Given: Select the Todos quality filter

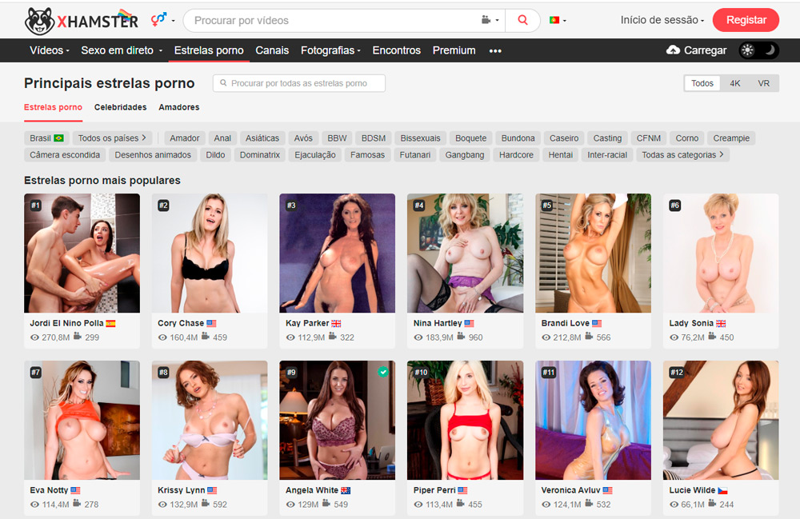Looking at the screenshot, I should pyautogui.click(x=702, y=83).
